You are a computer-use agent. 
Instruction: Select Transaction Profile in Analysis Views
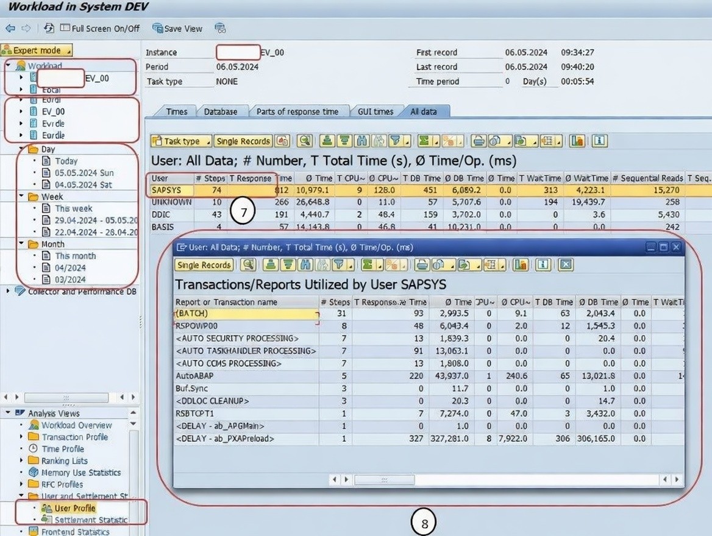74,437
